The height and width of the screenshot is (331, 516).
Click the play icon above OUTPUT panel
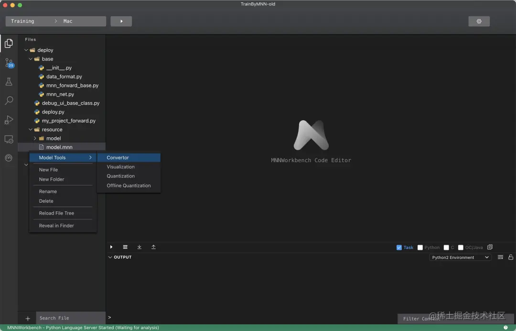pyautogui.click(x=111, y=247)
